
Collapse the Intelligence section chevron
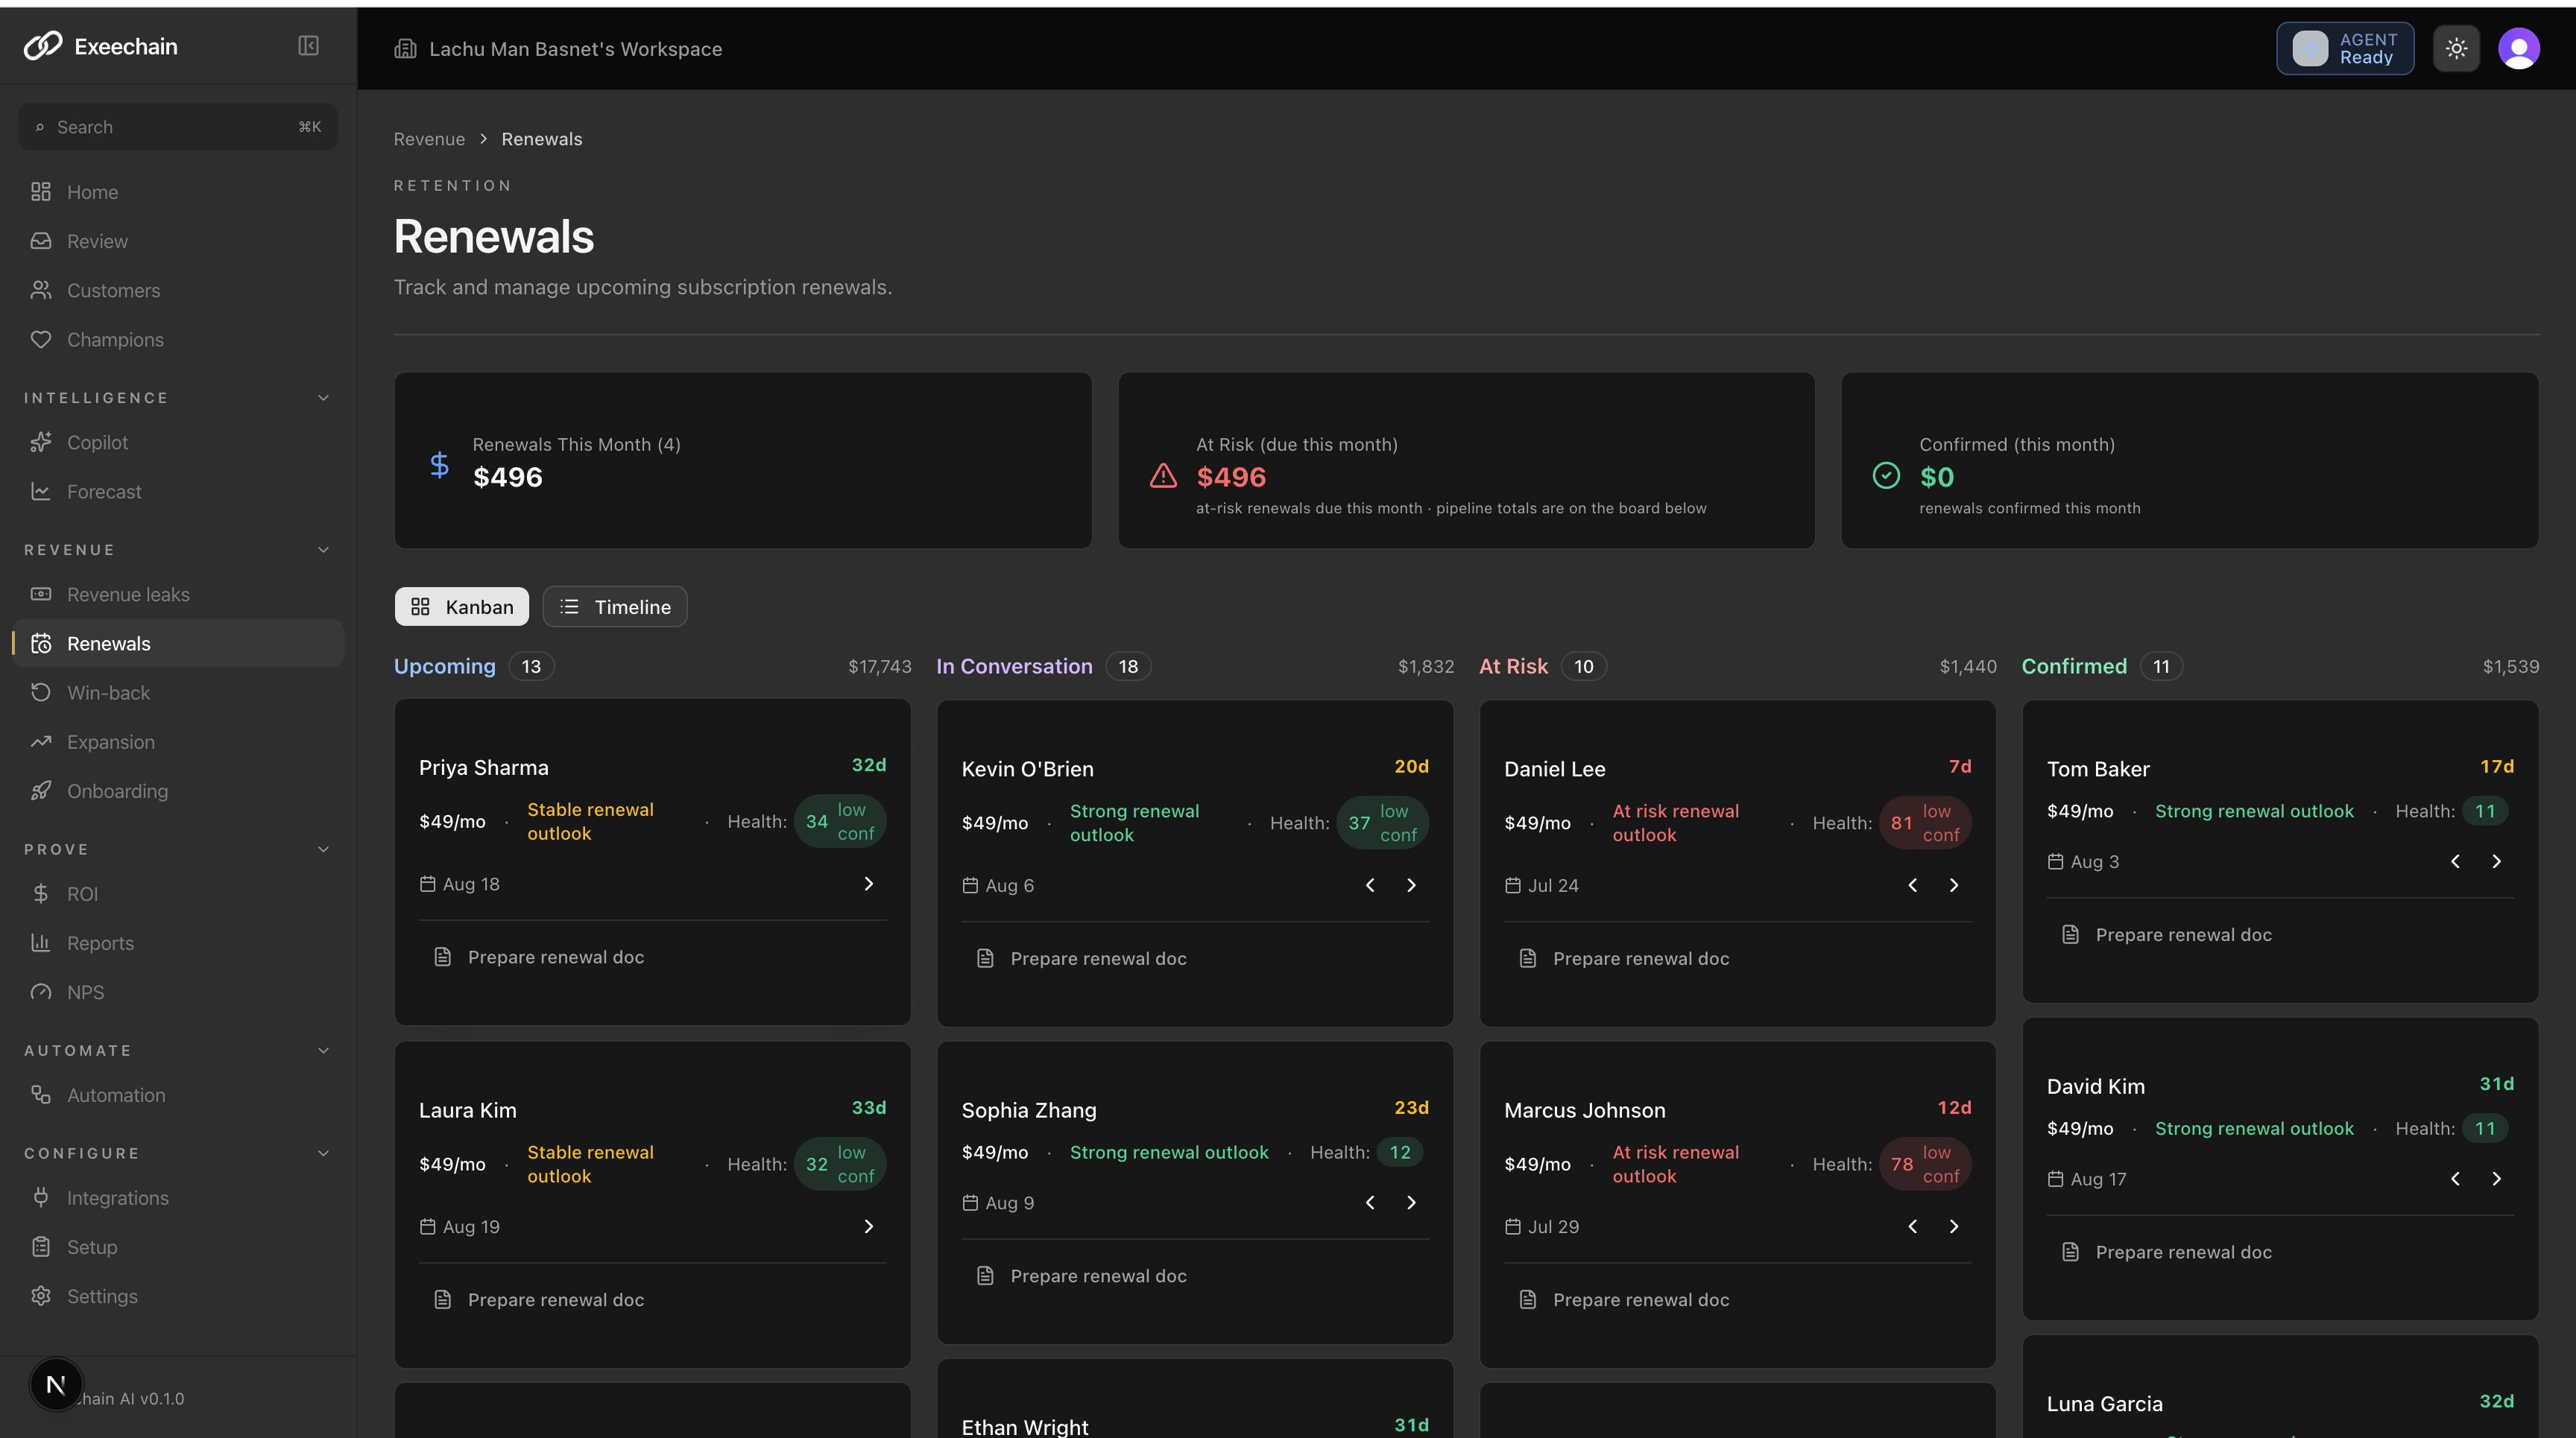click(323, 398)
